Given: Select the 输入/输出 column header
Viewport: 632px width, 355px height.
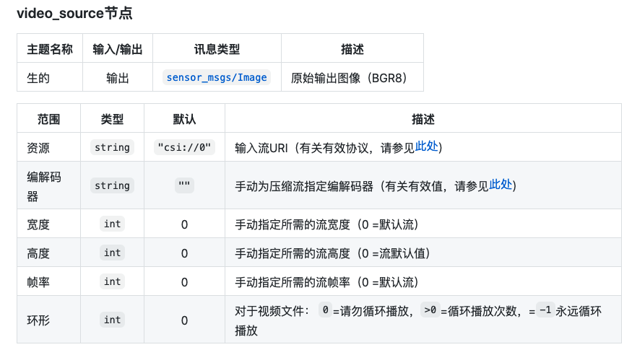Looking at the screenshot, I should [x=117, y=49].
